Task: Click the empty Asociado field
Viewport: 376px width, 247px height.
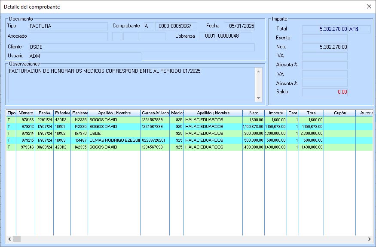Action: (x=68, y=36)
